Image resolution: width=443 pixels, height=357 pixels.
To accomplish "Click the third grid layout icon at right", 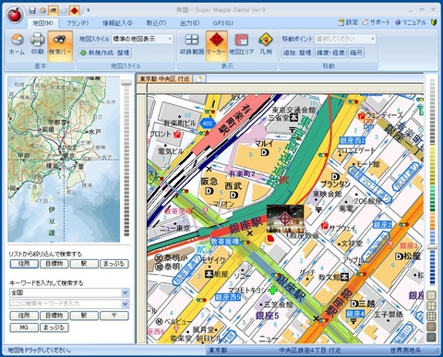I will pos(432,316).
